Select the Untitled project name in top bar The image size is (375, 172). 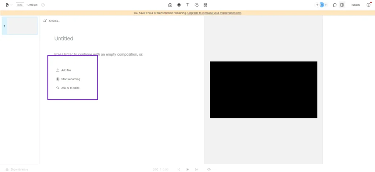click(x=33, y=5)
